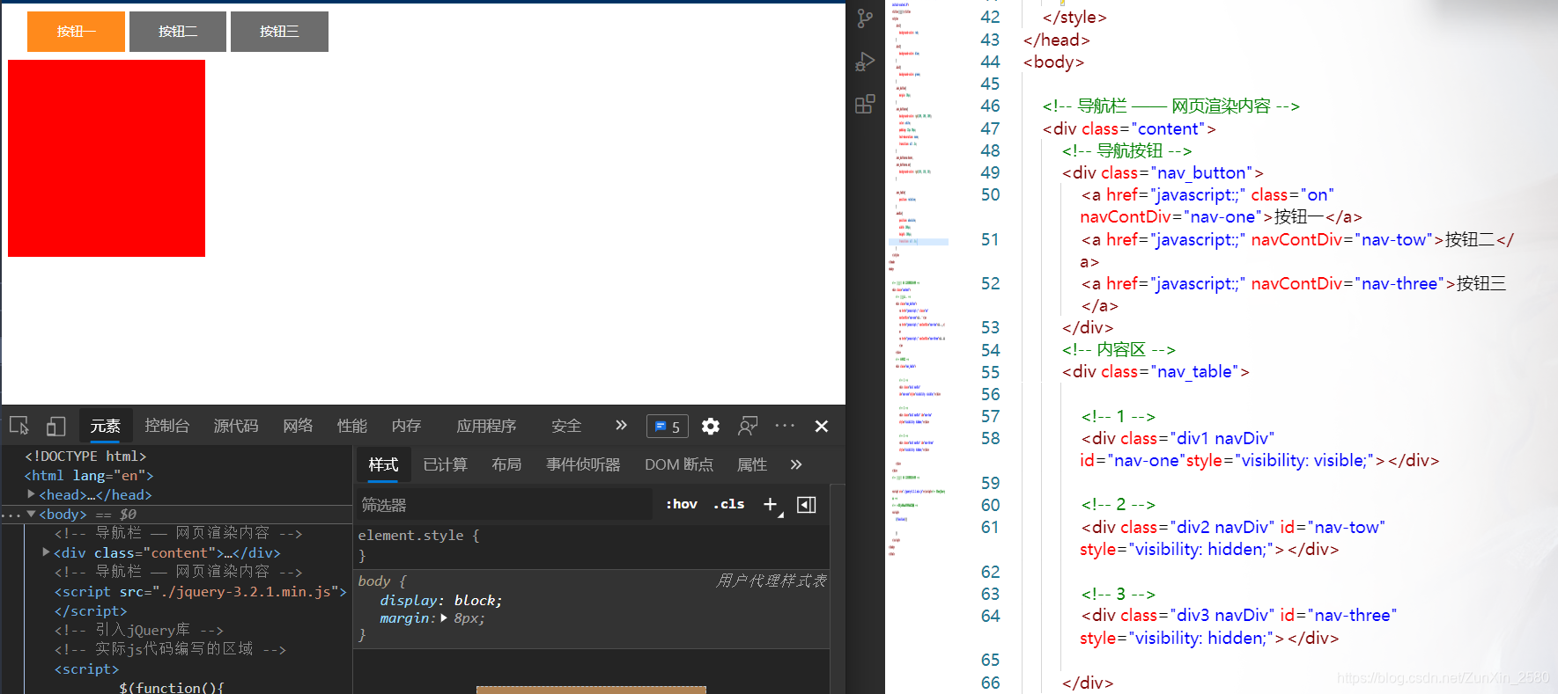Image resolution: width=1558 pixels, height=694 pixels.
Task: Click the 按钮三 button on the page
Action: [x=279, y=32]
